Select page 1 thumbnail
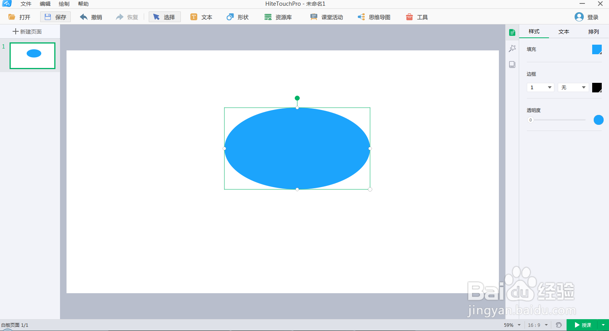This screenshot has width=609, height=331. coord(32,56)
